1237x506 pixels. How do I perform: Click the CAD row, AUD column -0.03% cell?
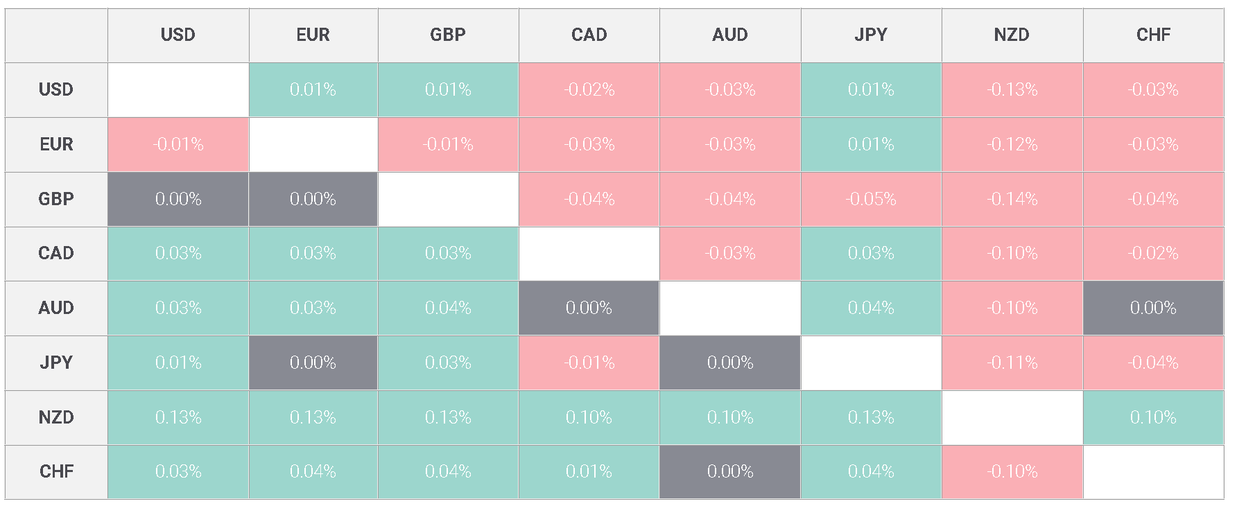730,253
